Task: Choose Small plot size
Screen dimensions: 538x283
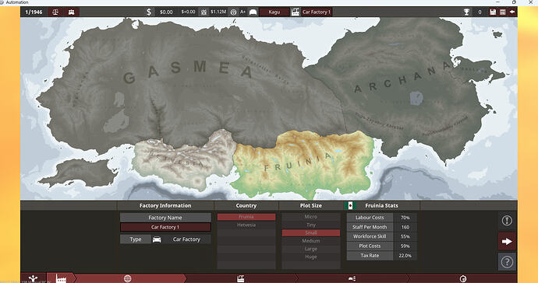Action: (311, 232)
